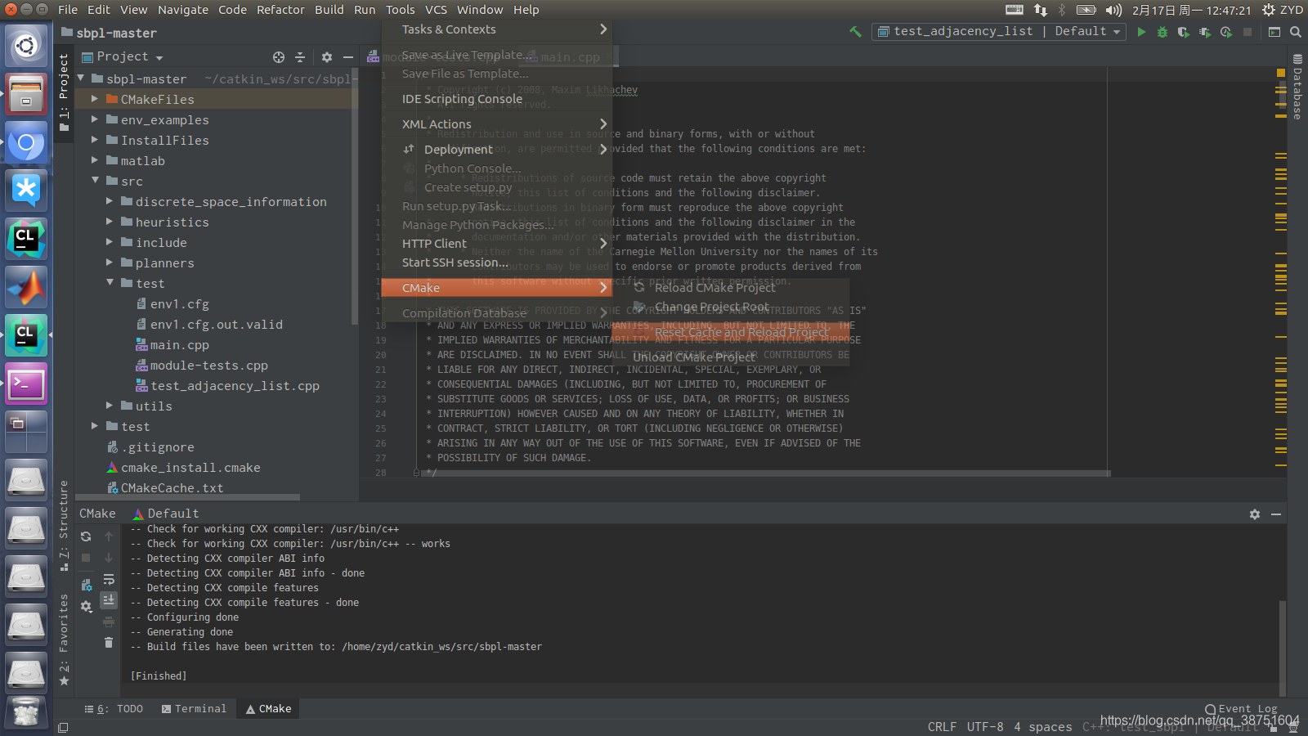1308x736 pixels.
Task: Collapse all in the Project panel
Action: click(300, 57)
